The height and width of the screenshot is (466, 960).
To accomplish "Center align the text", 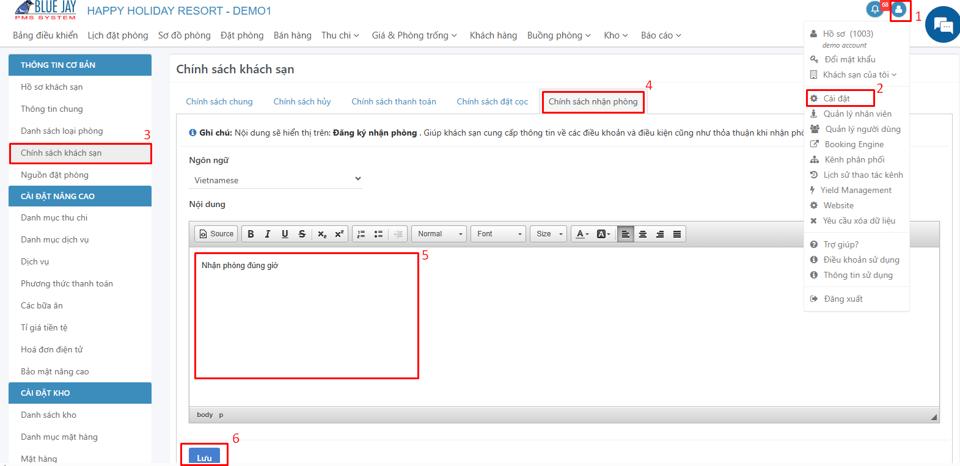I will coord(643,234).
